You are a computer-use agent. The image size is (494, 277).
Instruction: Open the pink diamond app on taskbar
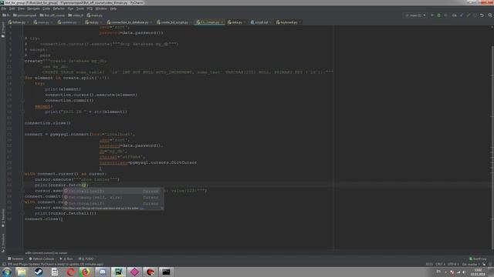tap(134, 272)
